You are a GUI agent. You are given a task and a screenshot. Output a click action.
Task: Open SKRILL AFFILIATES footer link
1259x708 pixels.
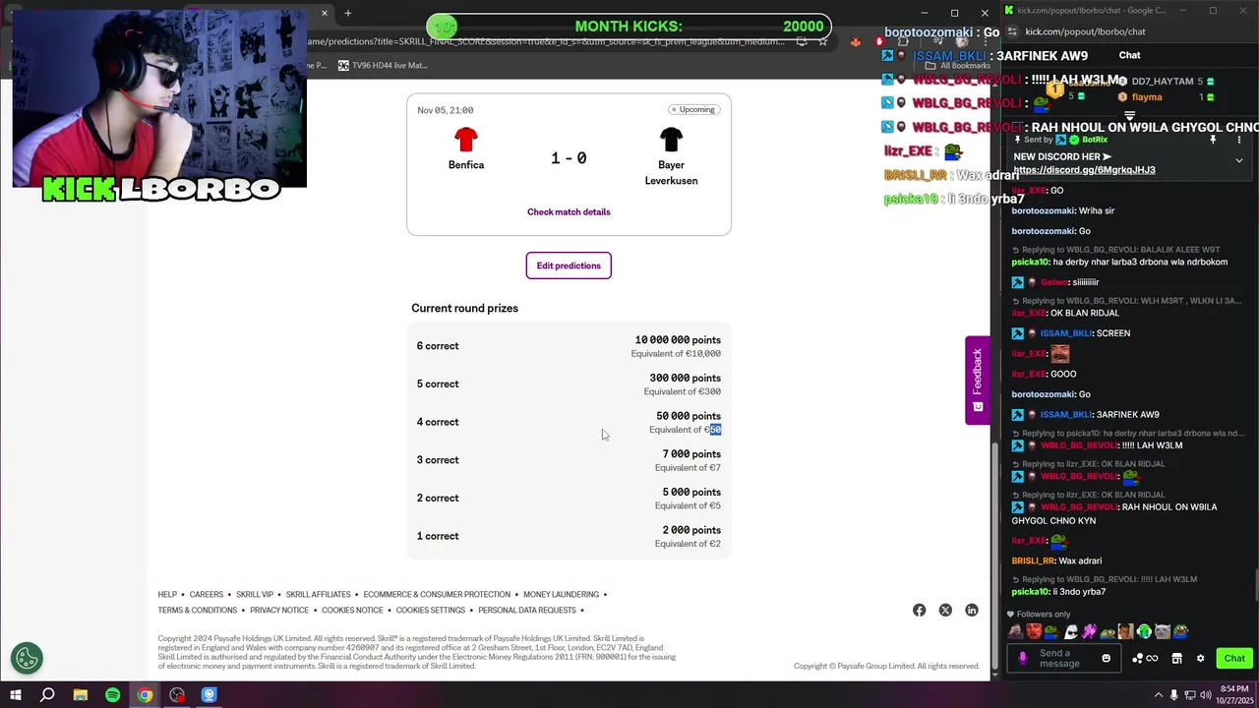[x=318, y=595]
